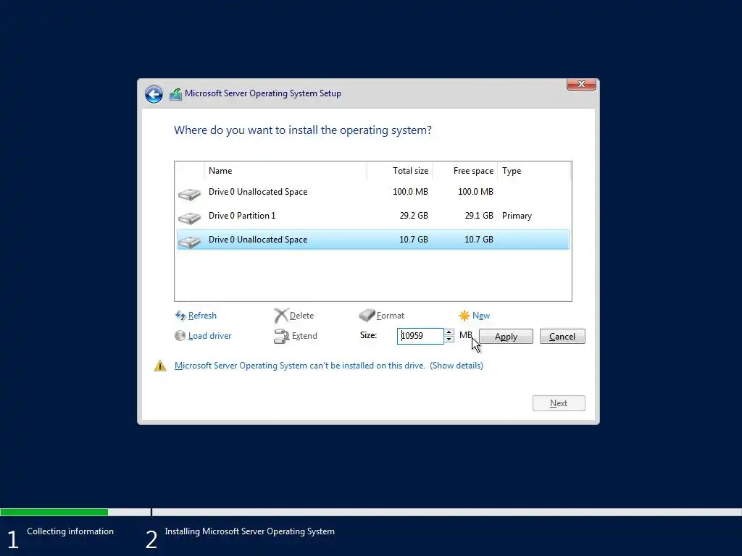Screen dimensions: 742x556
Task: Go back using the blue arrow button
Action: [154, 94]
